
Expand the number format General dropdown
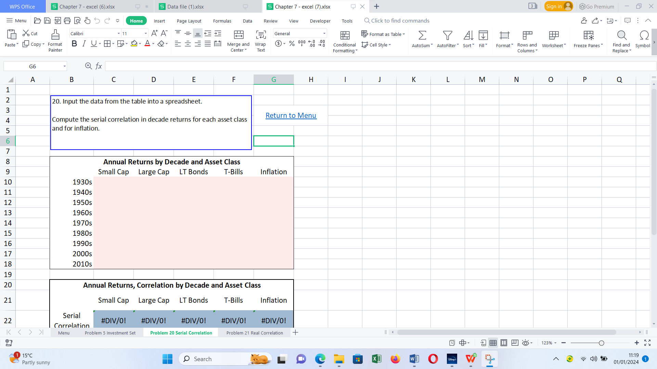coord(324,33)
